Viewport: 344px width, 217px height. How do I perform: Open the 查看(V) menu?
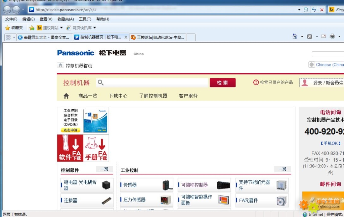[x=46, y=19]
